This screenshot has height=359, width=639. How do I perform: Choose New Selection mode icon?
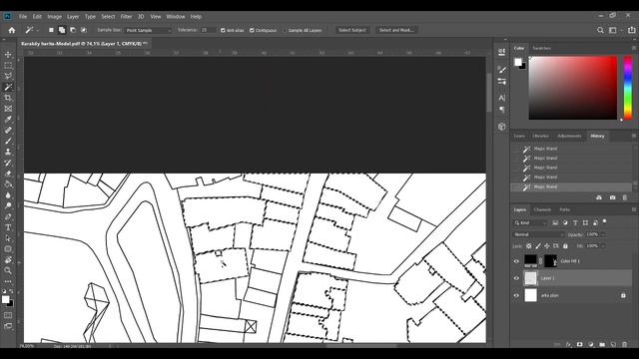51,30
